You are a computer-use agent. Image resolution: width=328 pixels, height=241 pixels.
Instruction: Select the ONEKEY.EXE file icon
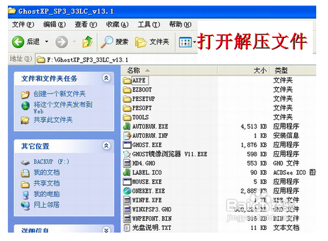(126, 191)
